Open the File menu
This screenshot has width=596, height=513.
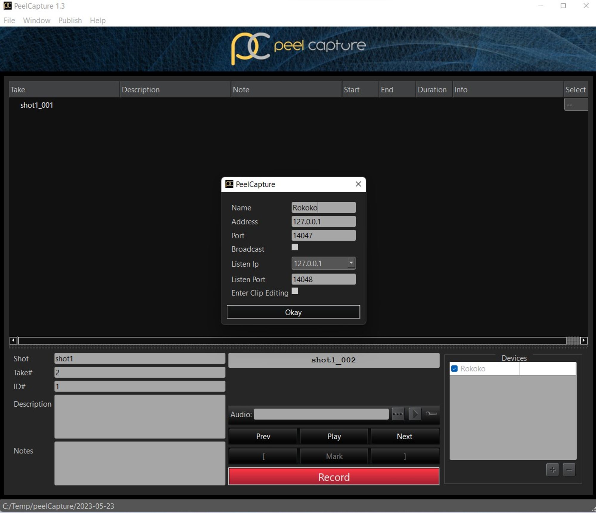(x=9, y=20)
